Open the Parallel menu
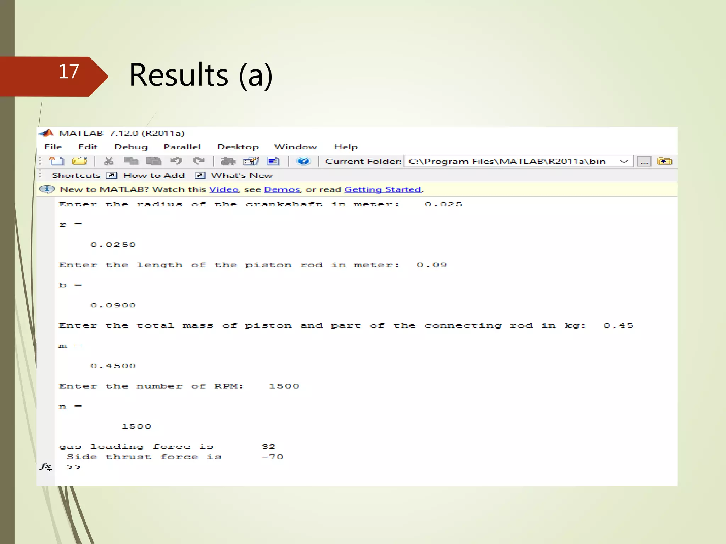This screenshot has height=544, width=726. [182, 147]
